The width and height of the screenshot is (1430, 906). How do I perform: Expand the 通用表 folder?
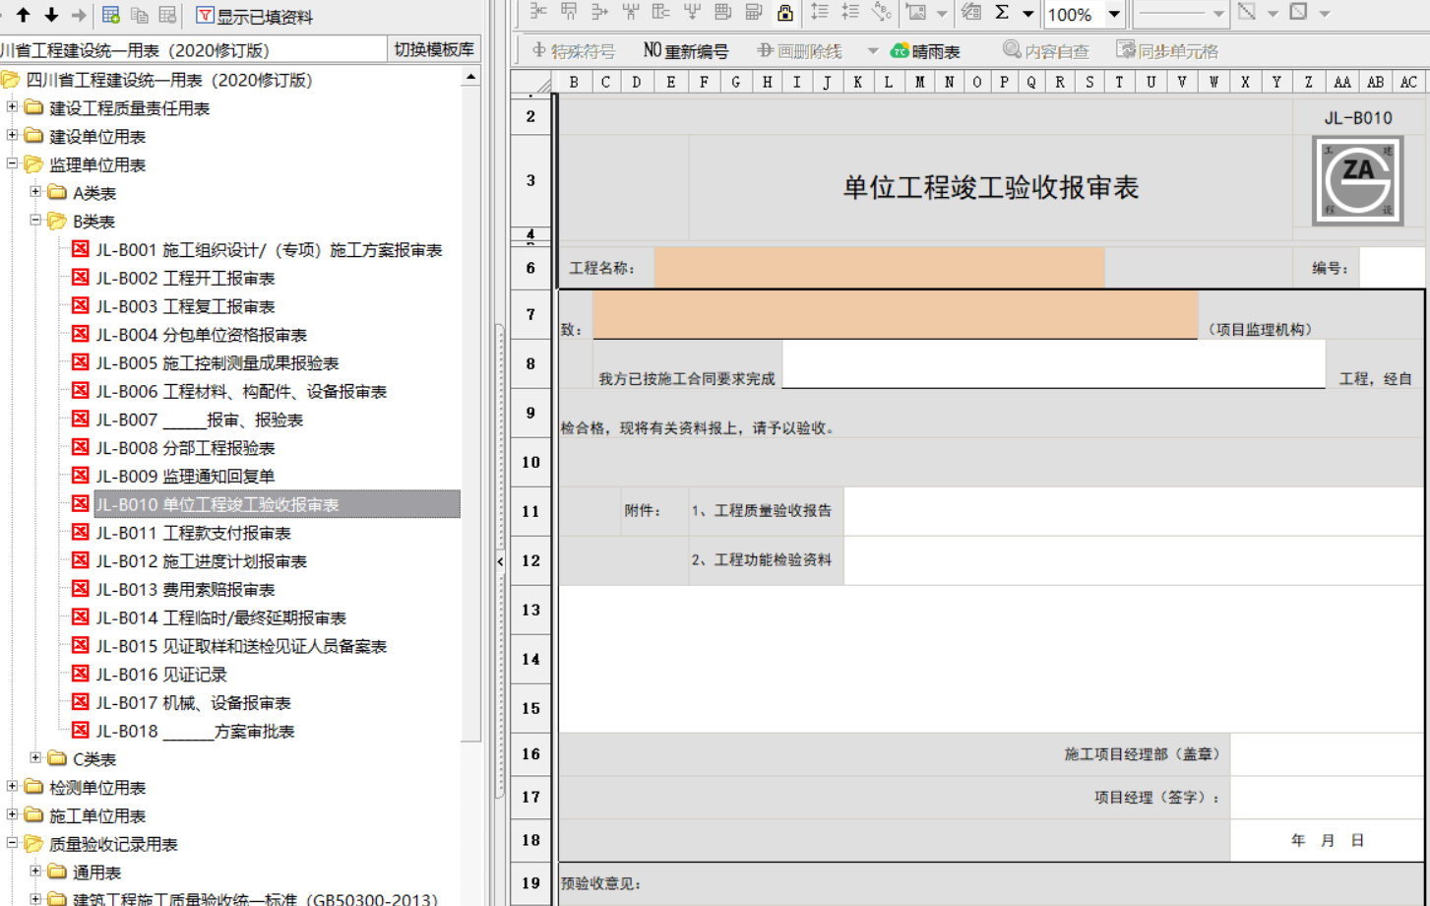(x=35, y=871)
